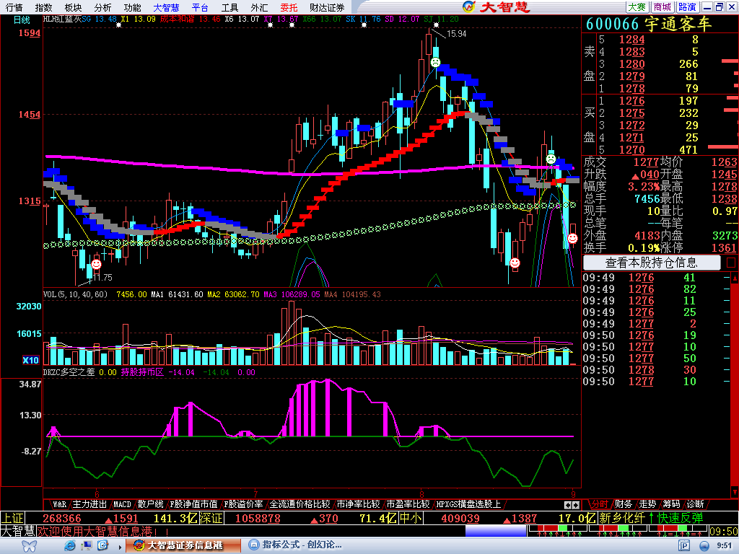Image resolution: width=739 pixels, height=554 pixels.
Task: Select the 散户线 indicator tab
Action: pos(150,504)
